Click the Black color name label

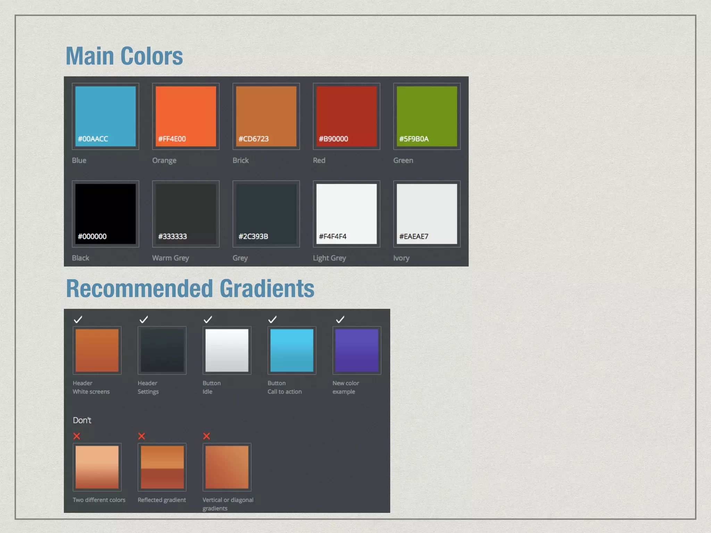coord(81,258)
